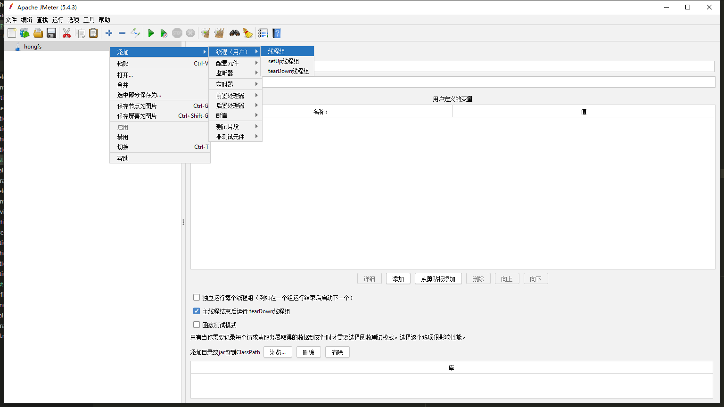Select 粘贴 in the context menu
The width and height of the screenshot is (724, 407).
click(x=160, y=64)
